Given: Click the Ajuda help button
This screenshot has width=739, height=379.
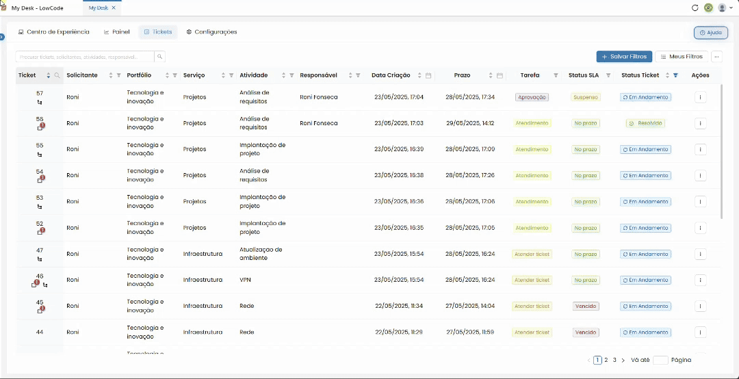Looking at the screenshot, I should (711, 33).
